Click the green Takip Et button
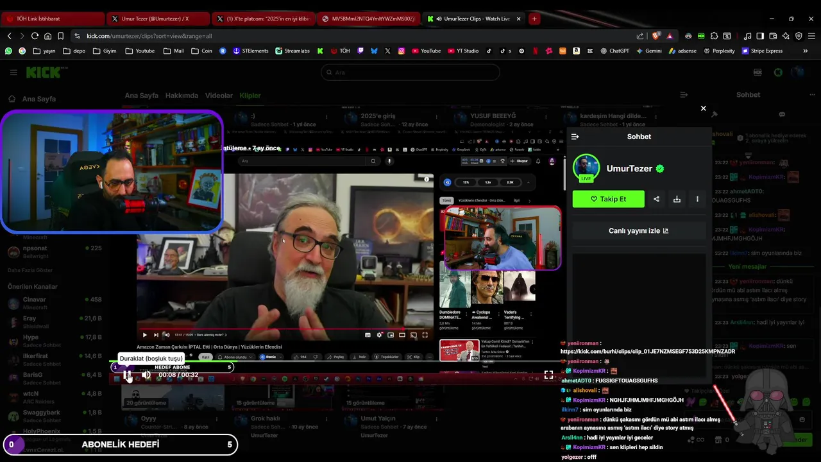The width and height of the screenshot is (821, 462). (608, 199)
